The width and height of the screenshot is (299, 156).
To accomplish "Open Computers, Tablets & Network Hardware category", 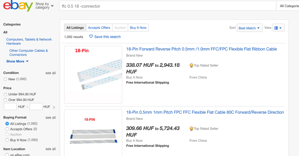I will [29, 42].
